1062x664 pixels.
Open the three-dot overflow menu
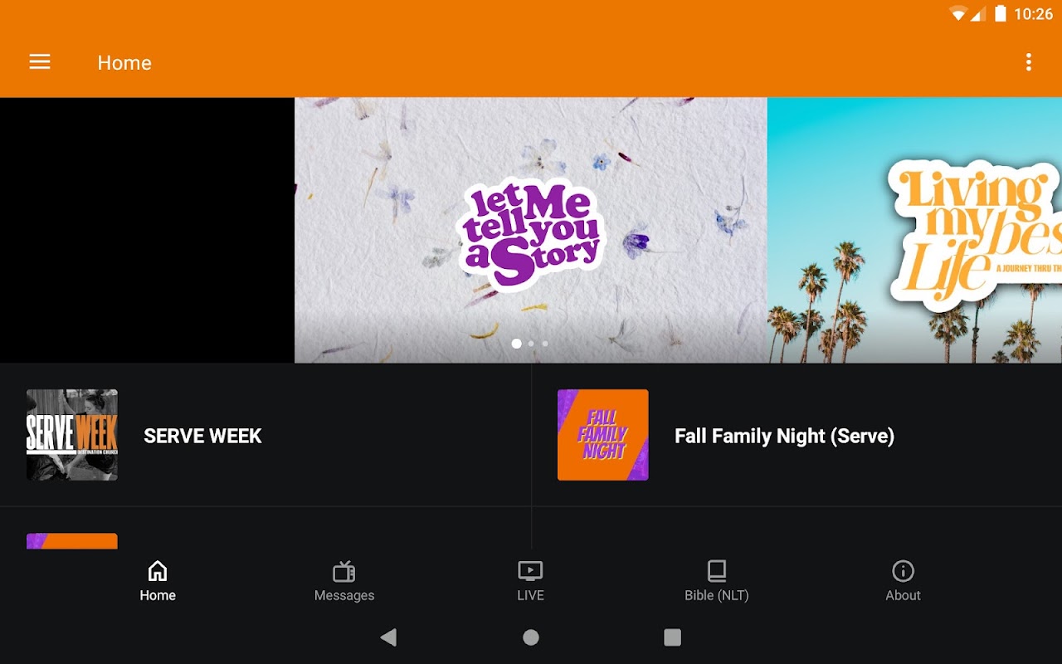(1029, 62)
